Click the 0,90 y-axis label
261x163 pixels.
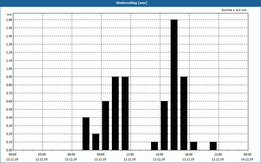coord(9,77)
